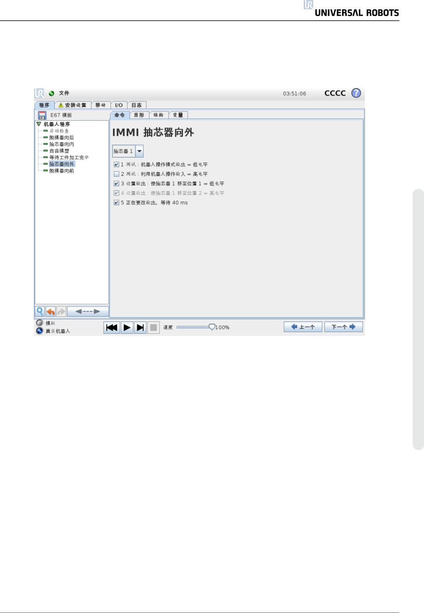Select 模拟 simulation mode

[x=40, y=323]
